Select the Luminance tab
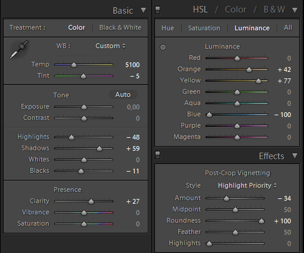 pos(252,28)
